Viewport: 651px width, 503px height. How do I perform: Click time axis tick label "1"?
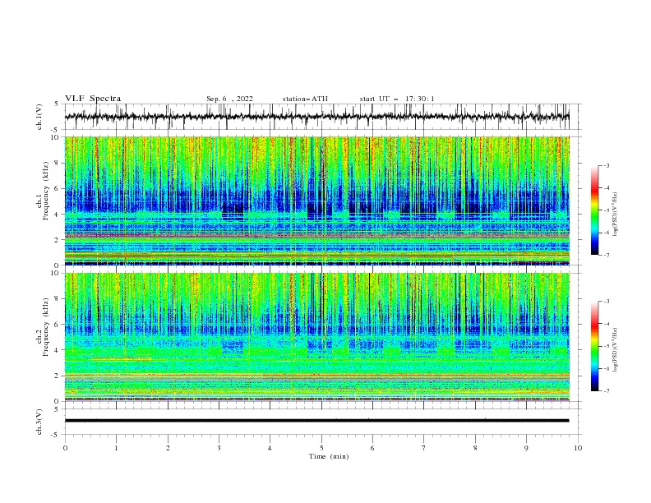(116, 448)
